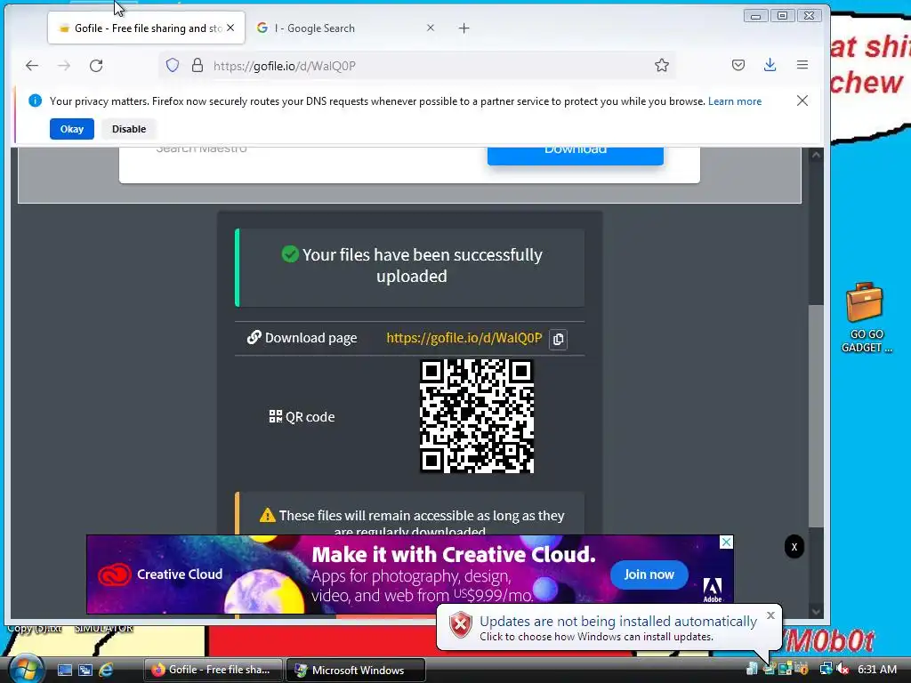The width and height of the screenshot is (911, 683).
Task: Close the Gofile tab
Action: click(x=230, y=28)
